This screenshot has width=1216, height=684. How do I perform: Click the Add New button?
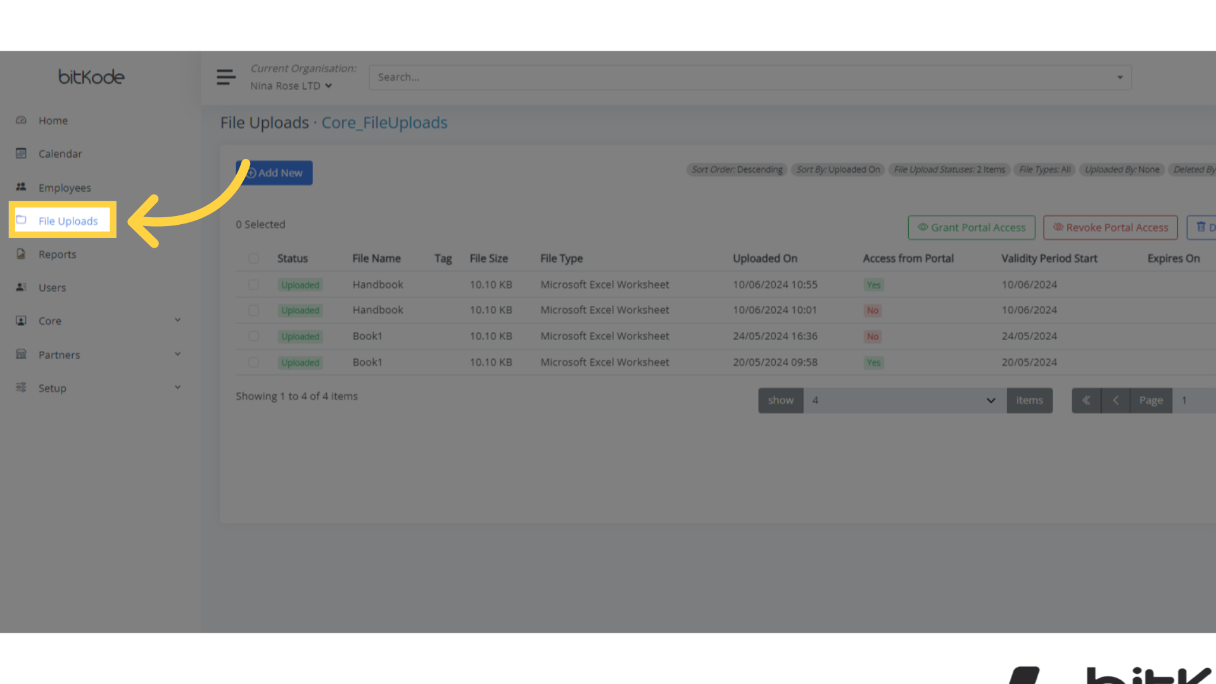pos(274,172)
